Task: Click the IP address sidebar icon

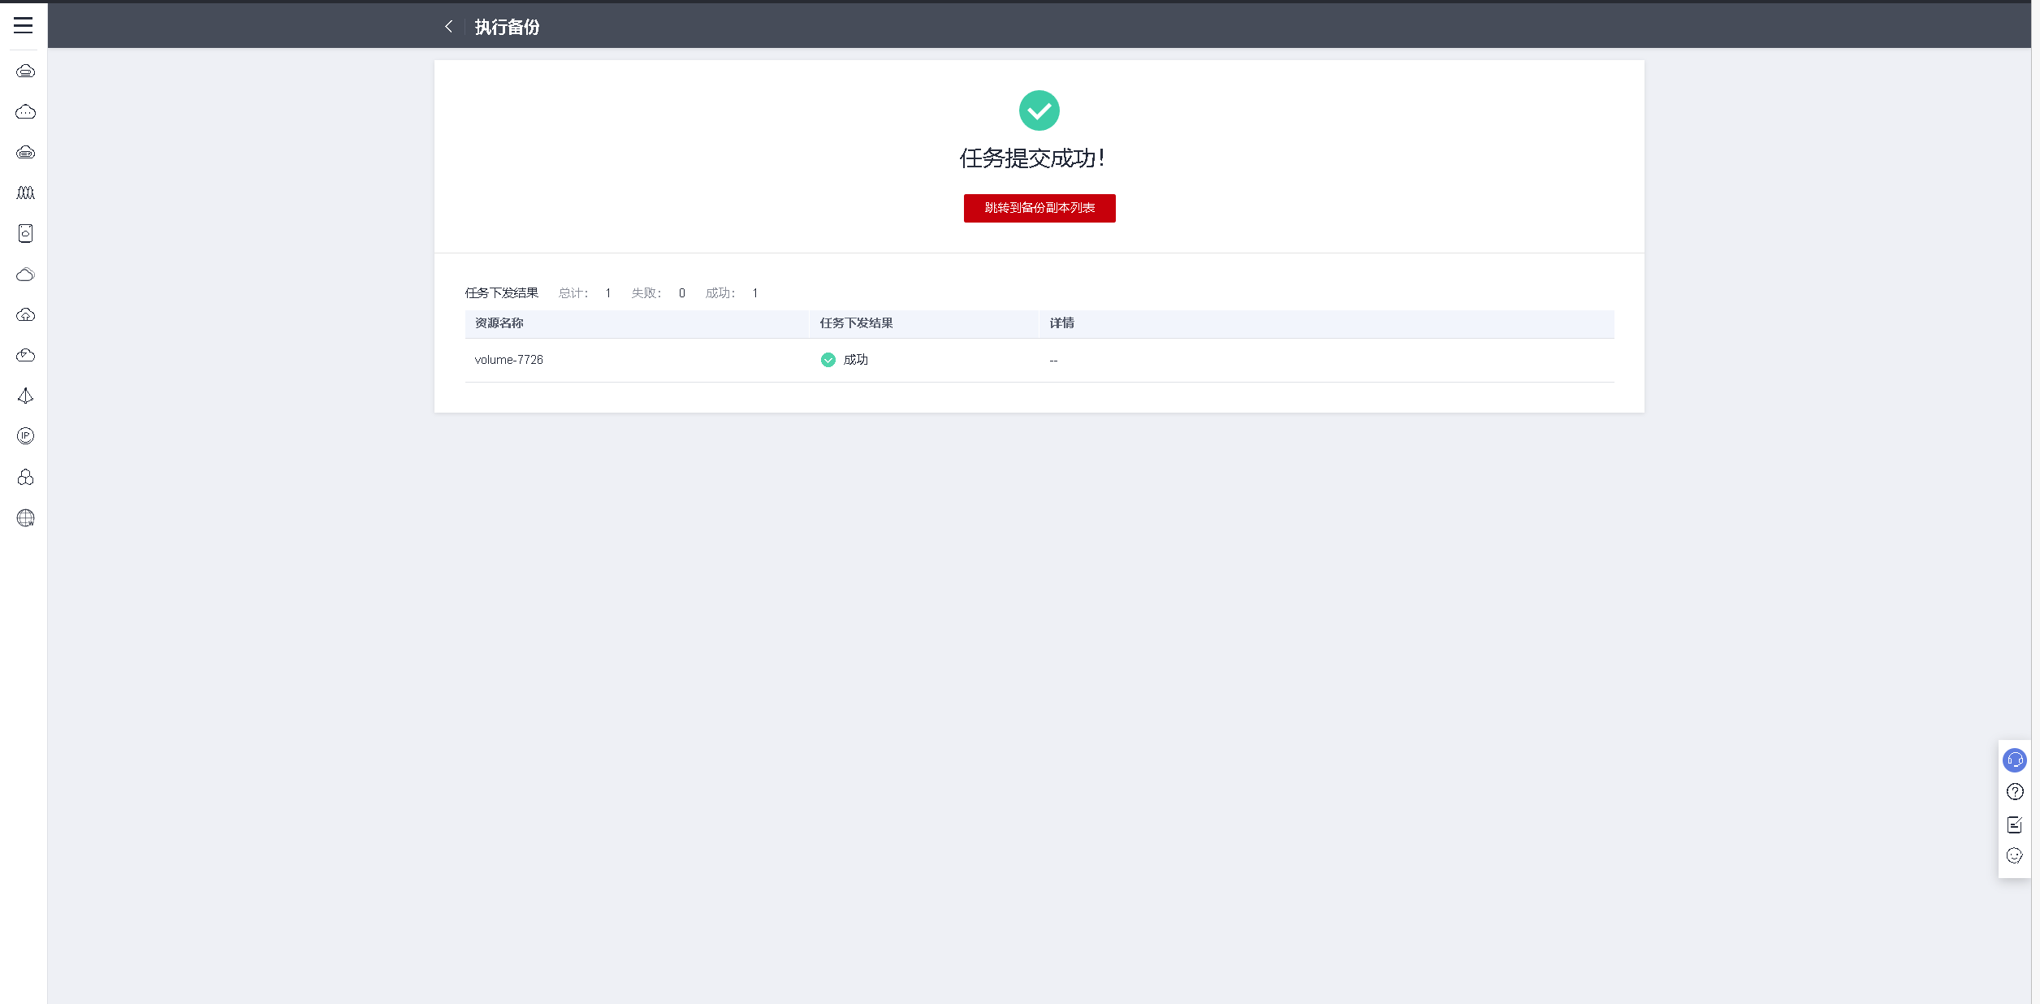Action: point(25,436)
